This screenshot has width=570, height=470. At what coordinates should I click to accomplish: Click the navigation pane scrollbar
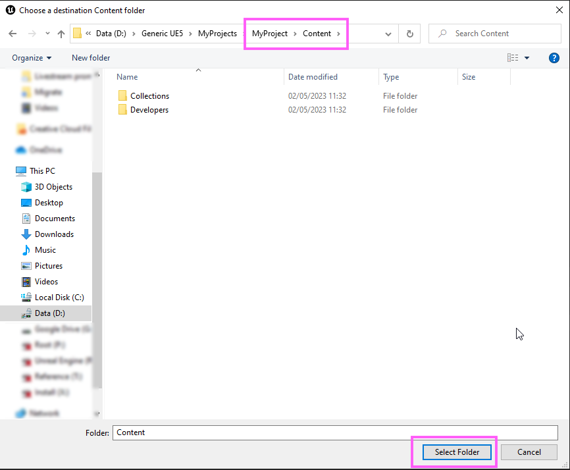pyautogui.click(x=97, y=280)
